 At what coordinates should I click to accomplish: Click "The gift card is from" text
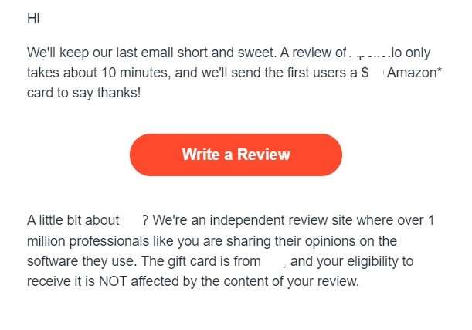click(201, 261)
